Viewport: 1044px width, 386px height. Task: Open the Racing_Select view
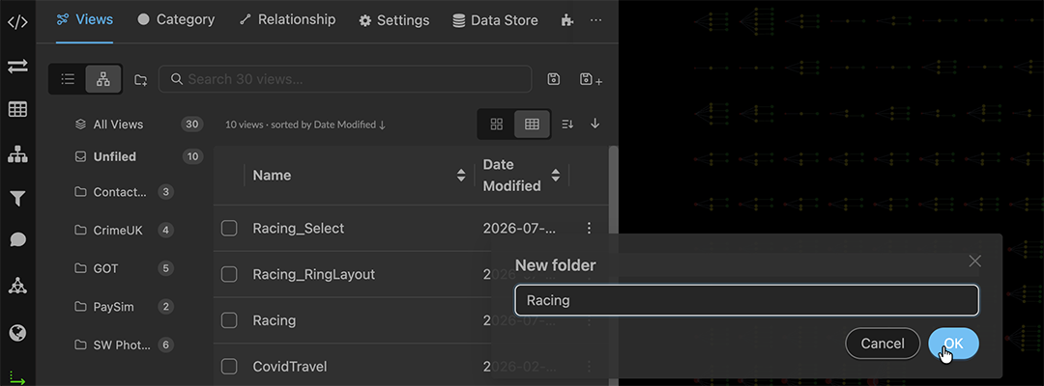[x=299, y=229]
